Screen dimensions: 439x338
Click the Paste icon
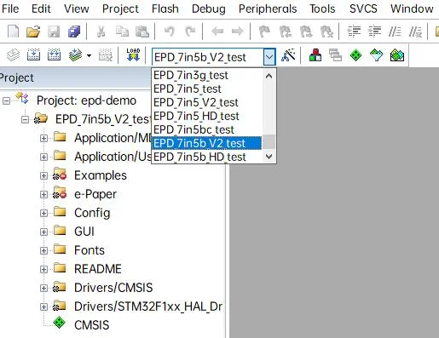[x=142, y=32]
